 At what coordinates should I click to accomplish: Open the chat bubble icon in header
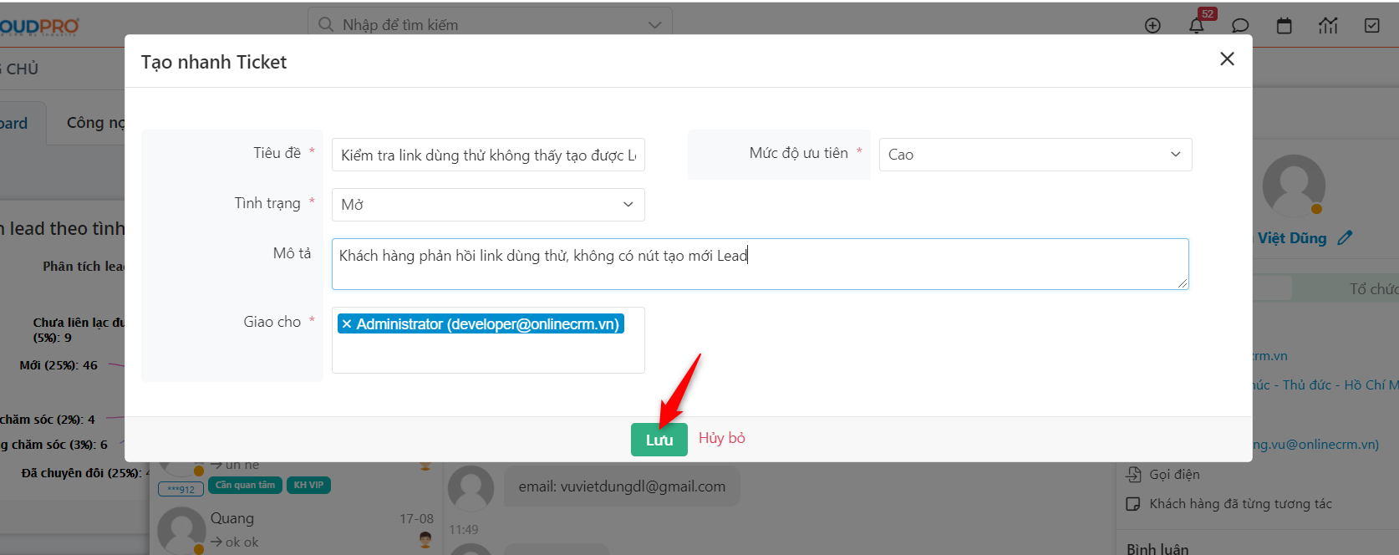(1240, 25)
